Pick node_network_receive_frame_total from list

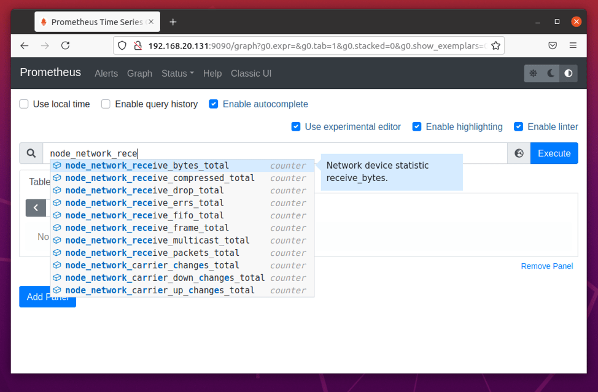coord(182,228)
